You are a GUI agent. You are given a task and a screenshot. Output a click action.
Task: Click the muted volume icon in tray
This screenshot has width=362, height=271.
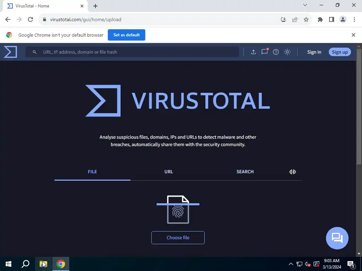click(308, 264)
